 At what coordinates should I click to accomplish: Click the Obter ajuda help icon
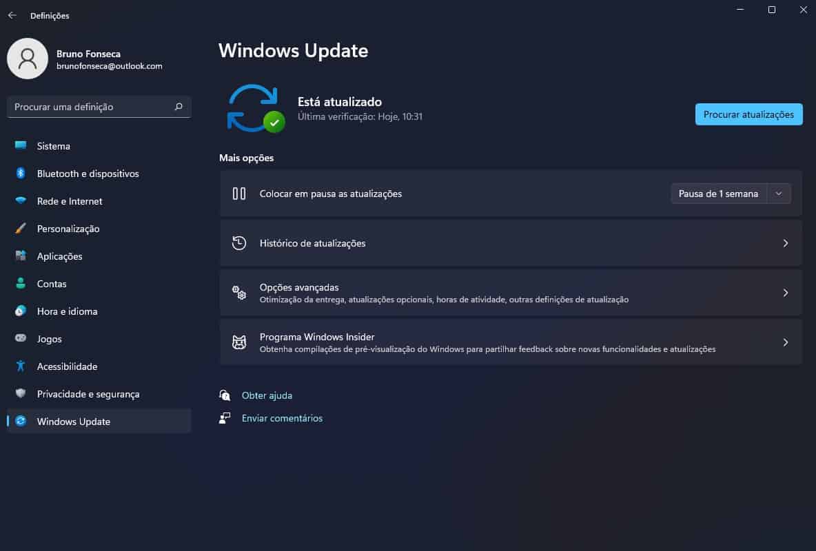click(x=225, y=395)
